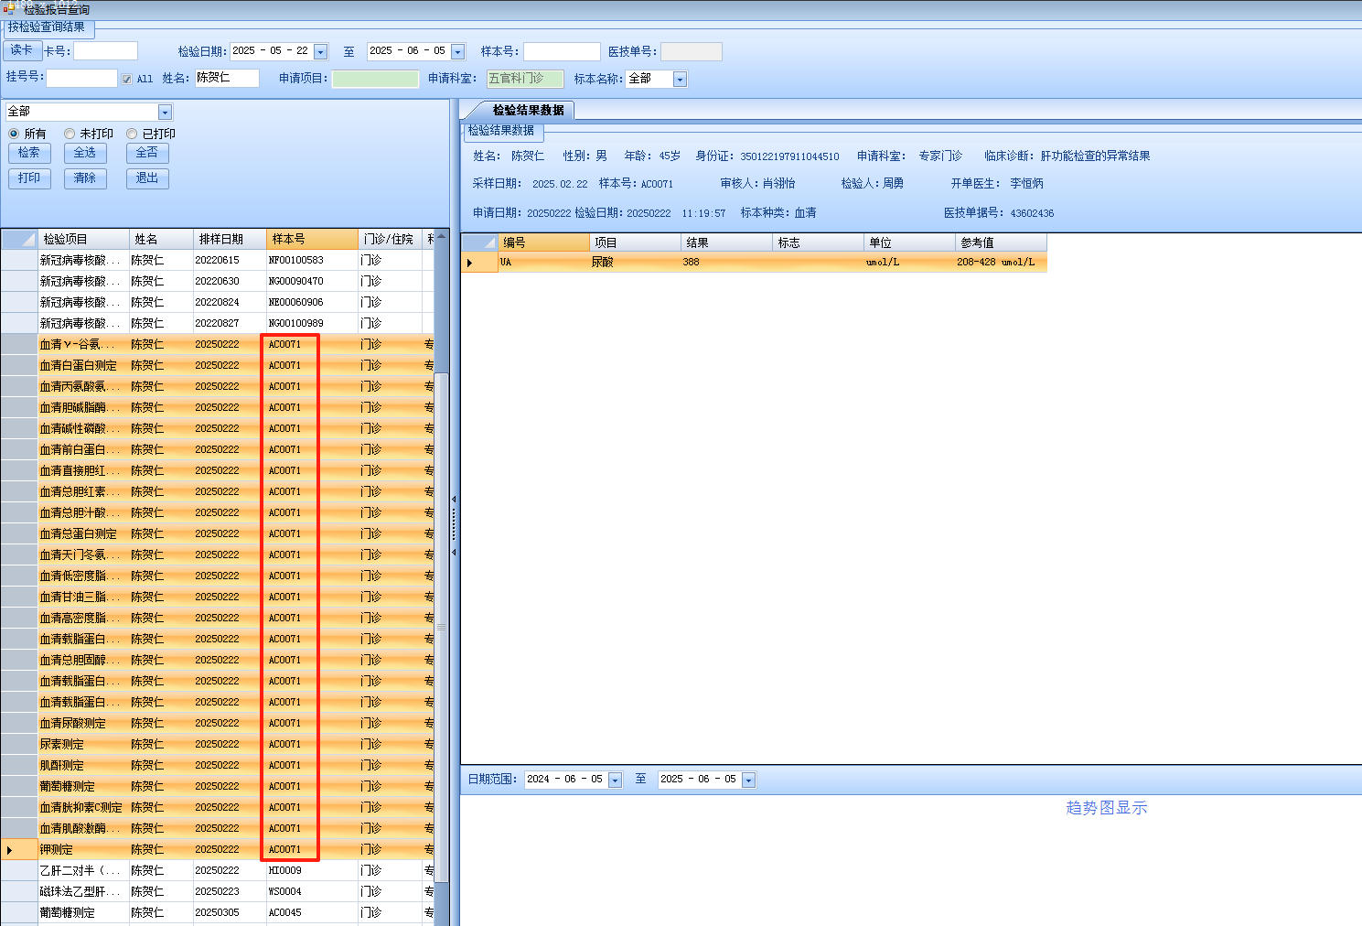Viewport: 1362px width, 926px height.
Task: Click the 姓名 input field
Action: 227,79
